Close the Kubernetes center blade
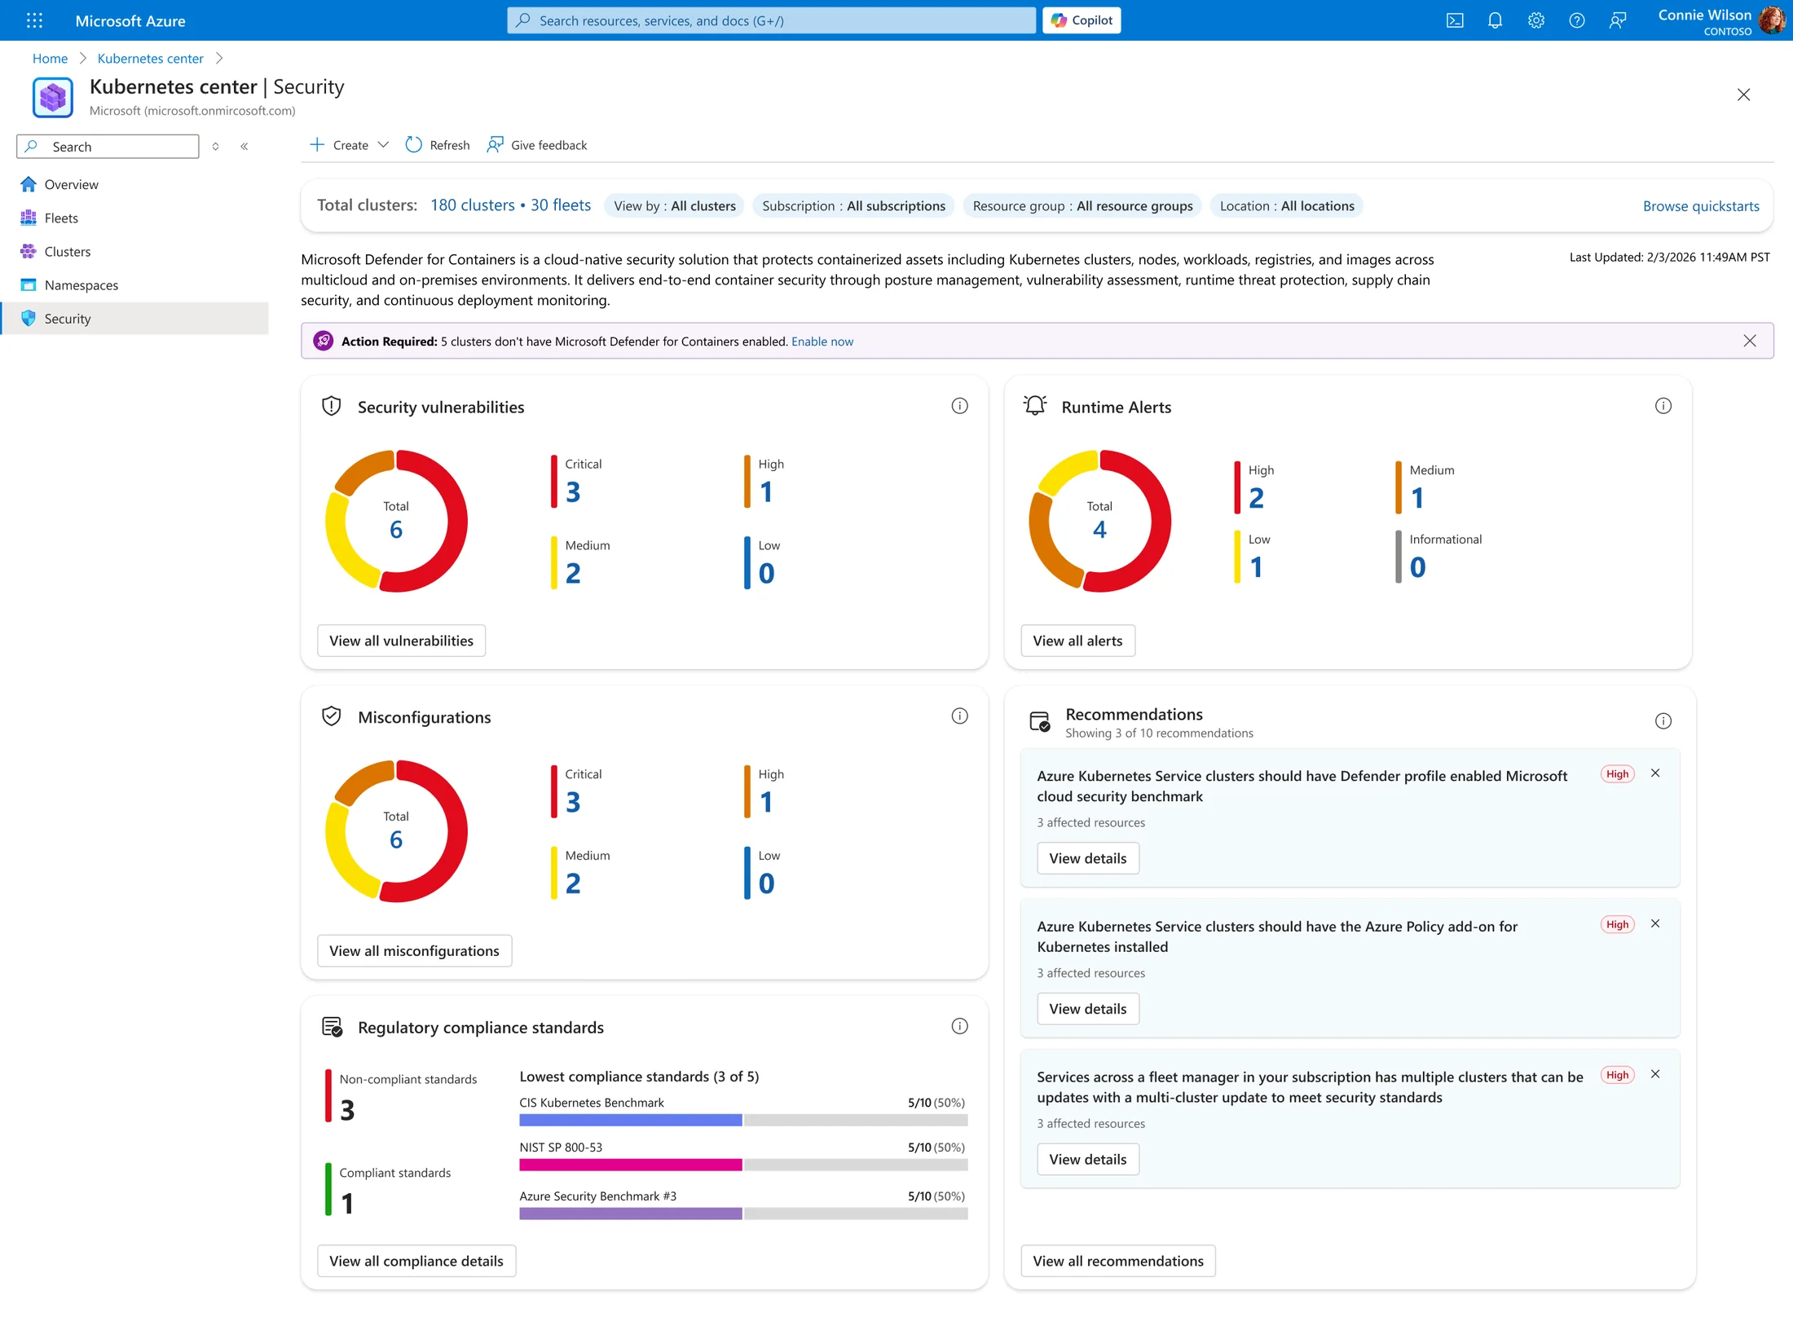1793x1326 pixels. pyautogui.click(x=1743, y=95)
